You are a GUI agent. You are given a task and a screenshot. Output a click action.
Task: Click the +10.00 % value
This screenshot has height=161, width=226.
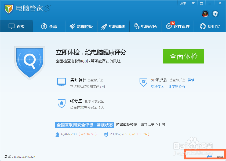[139, 134]
